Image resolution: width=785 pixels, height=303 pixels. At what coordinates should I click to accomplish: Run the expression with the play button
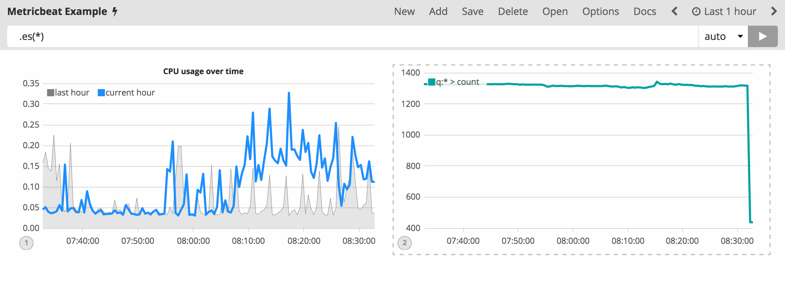pos(763,36)
